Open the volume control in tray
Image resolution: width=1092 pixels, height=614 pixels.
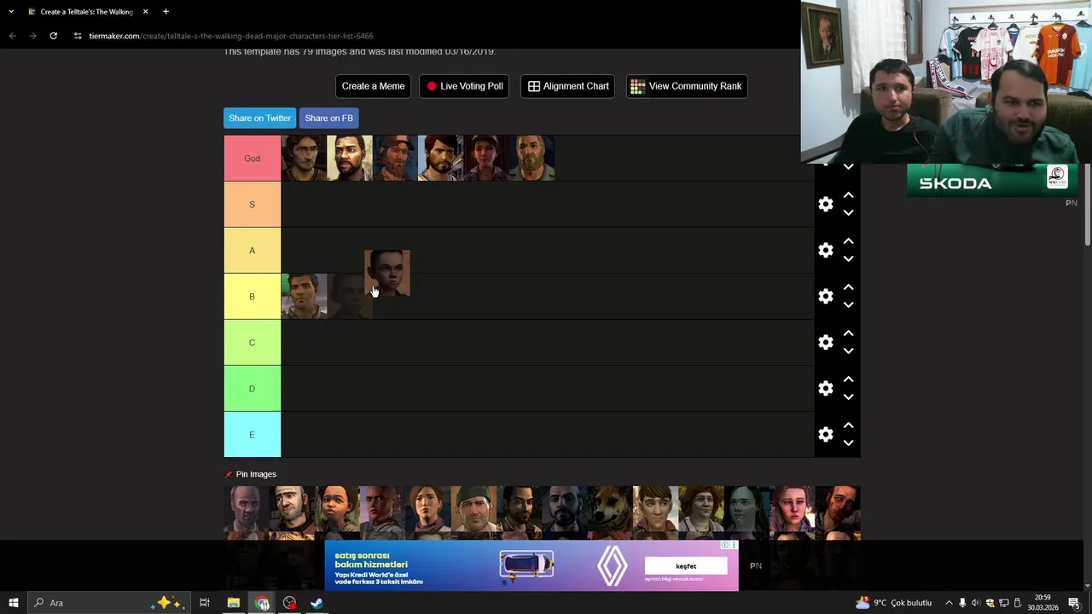tap(976, 603)
